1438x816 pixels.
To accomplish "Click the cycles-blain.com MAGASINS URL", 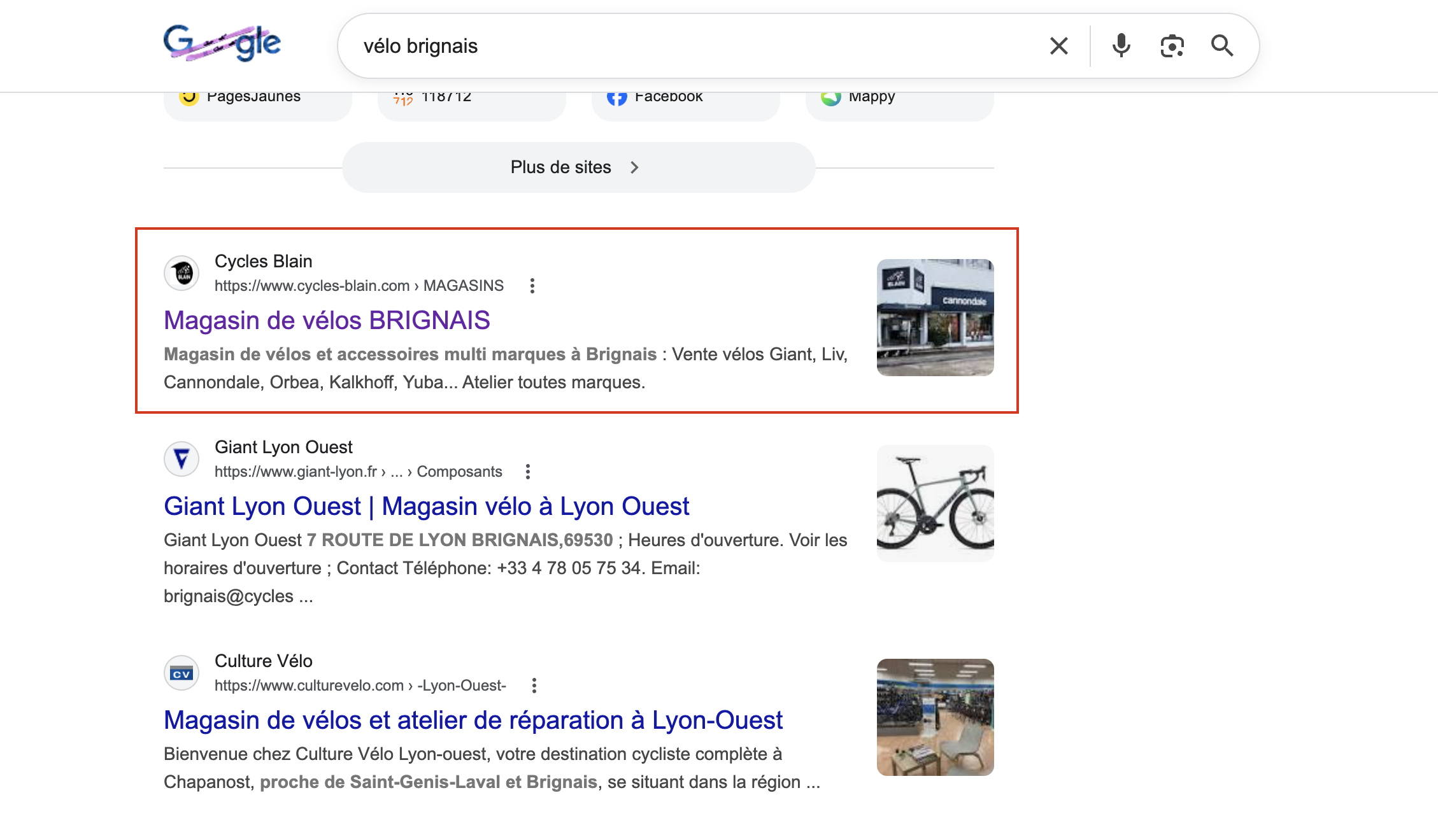I will click(x=359, y=286).
